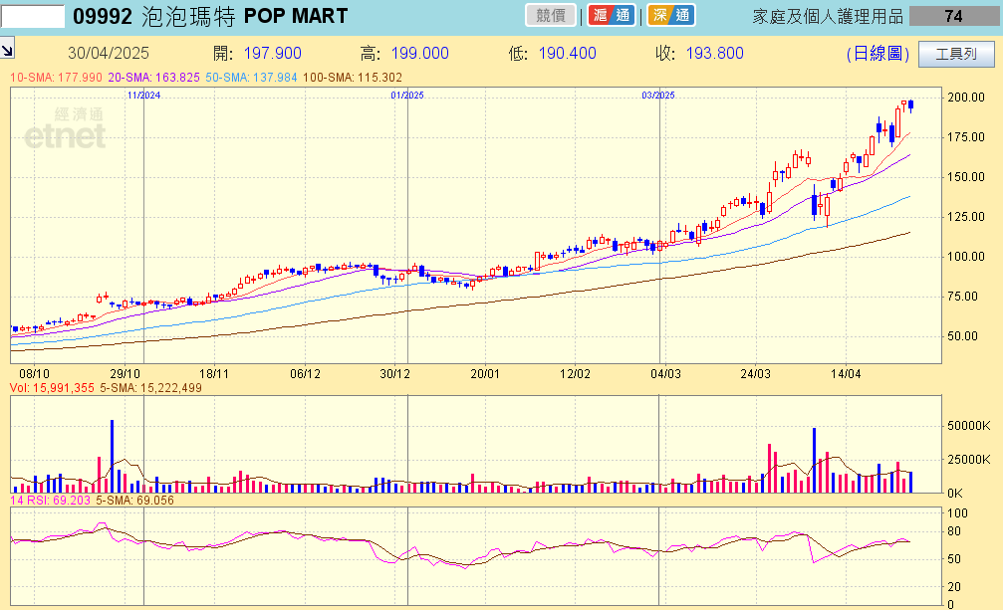Click the high price 199.000

coord(419,53)
